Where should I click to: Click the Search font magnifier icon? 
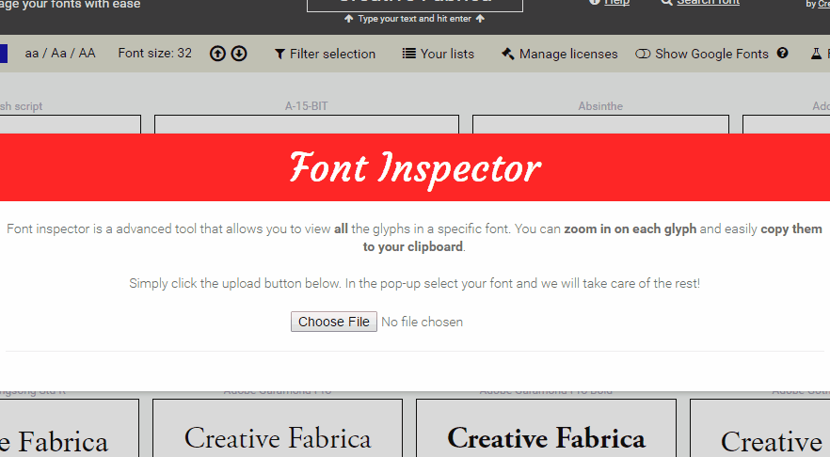pos(666,2)
